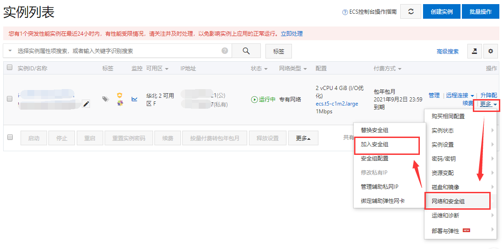Click the magnifier search button
Viewport: 503px width, 249px height.
(246, 51)
